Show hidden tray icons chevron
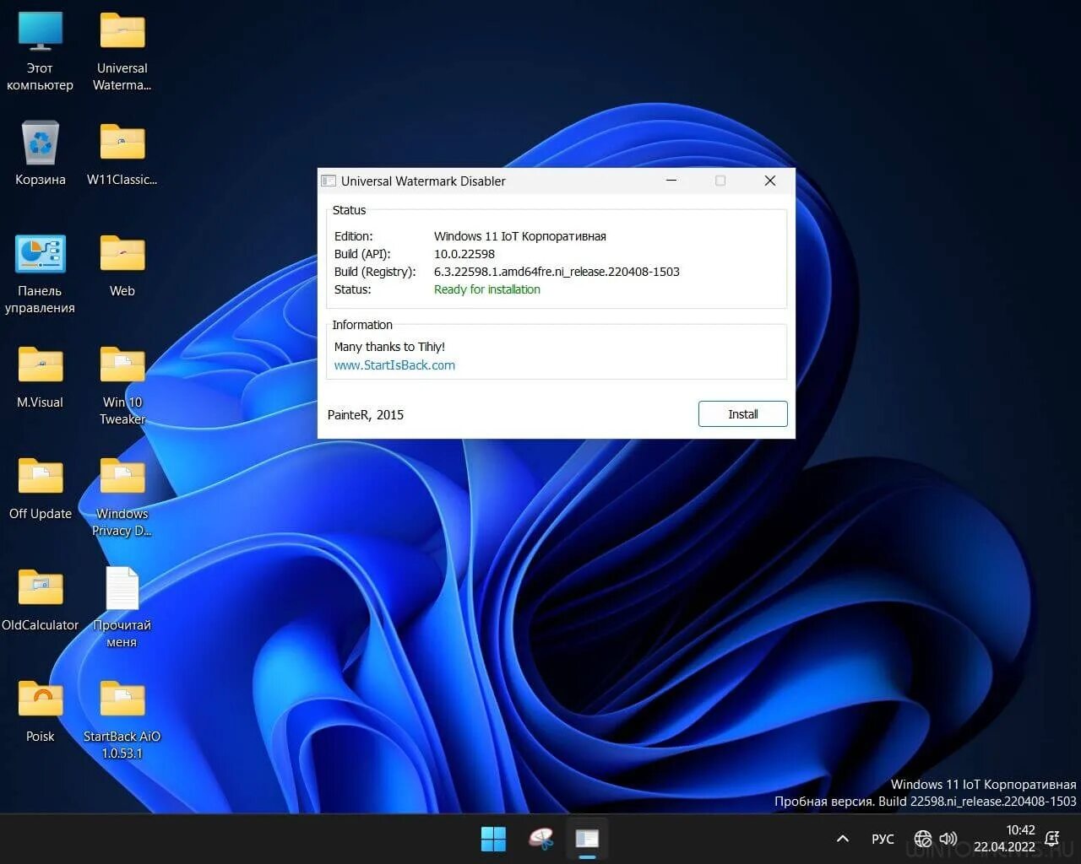This screenshot has height=864, width=1081. 842,839
